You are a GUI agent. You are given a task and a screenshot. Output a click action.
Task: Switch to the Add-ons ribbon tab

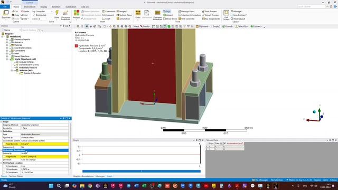(x=85, y=7)
